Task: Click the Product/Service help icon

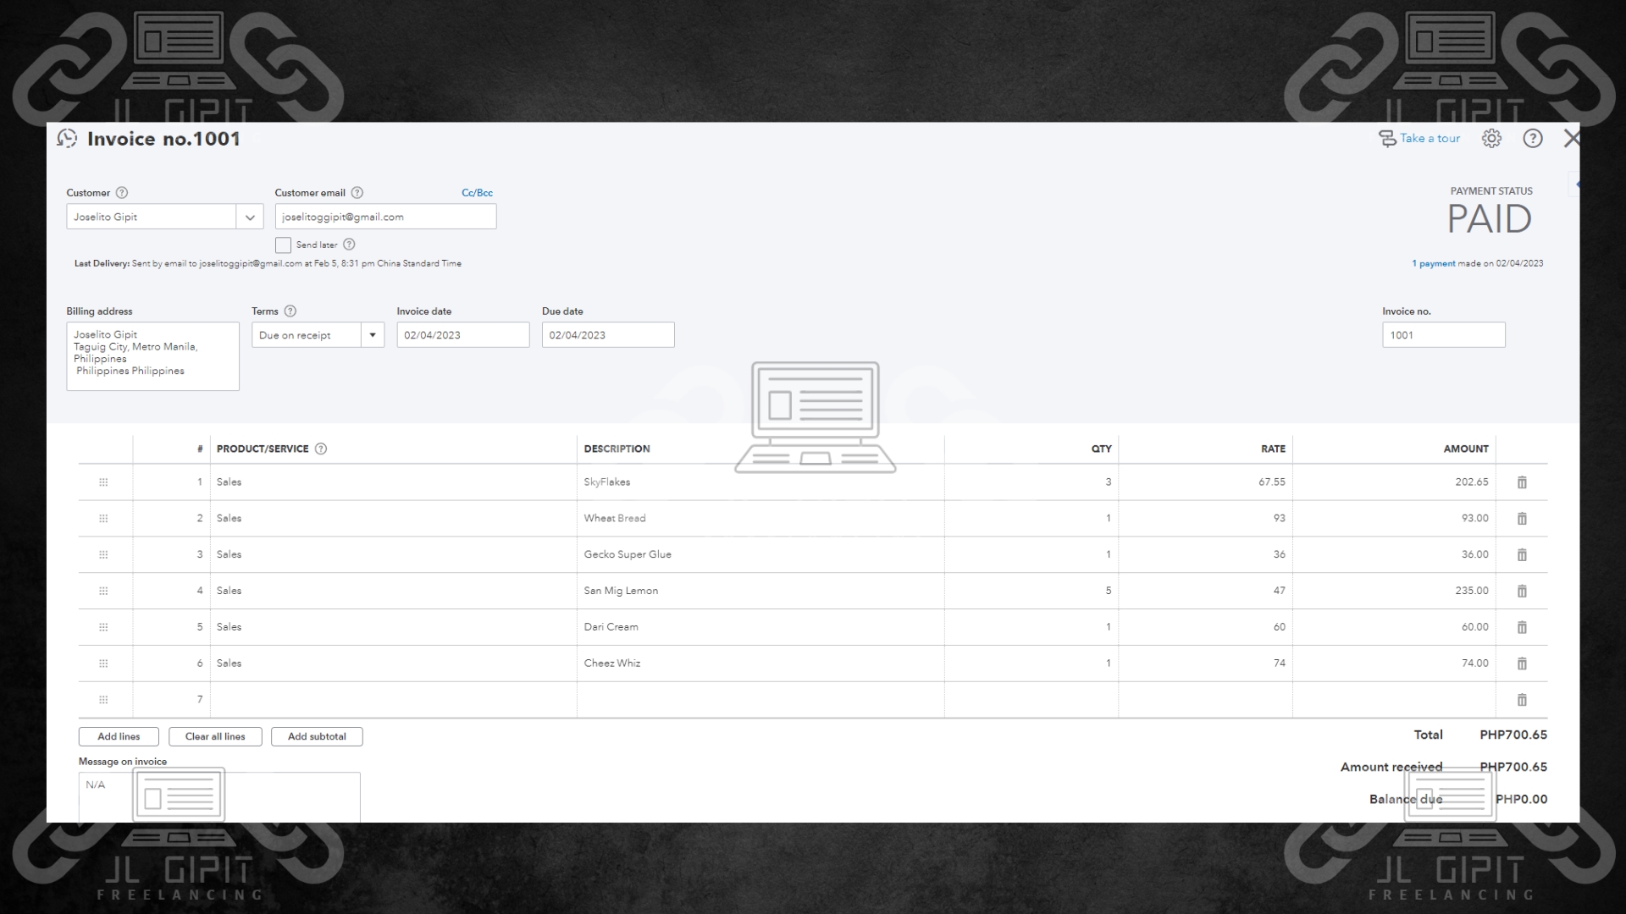Action: (x=321, y=449)
